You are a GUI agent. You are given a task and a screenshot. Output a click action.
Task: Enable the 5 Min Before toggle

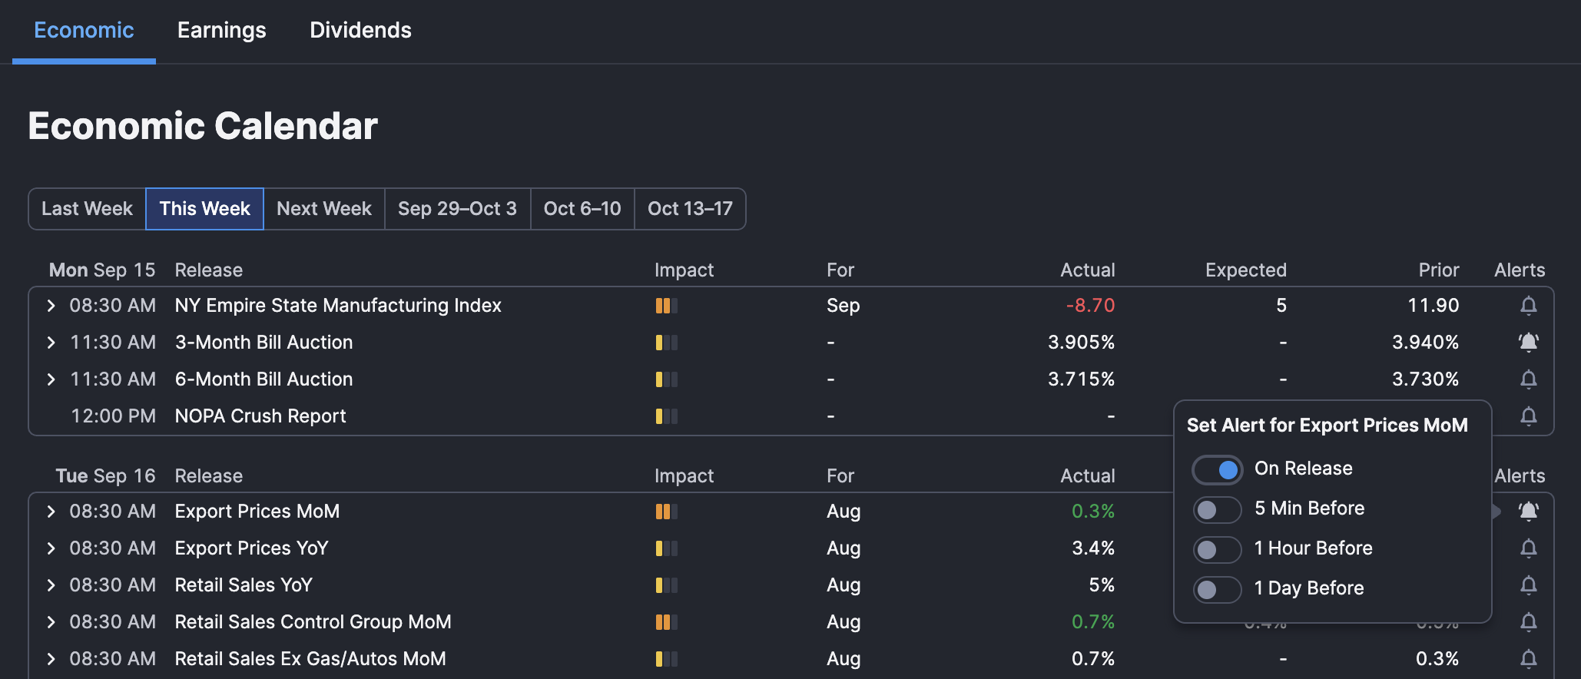coord(1217,509)
